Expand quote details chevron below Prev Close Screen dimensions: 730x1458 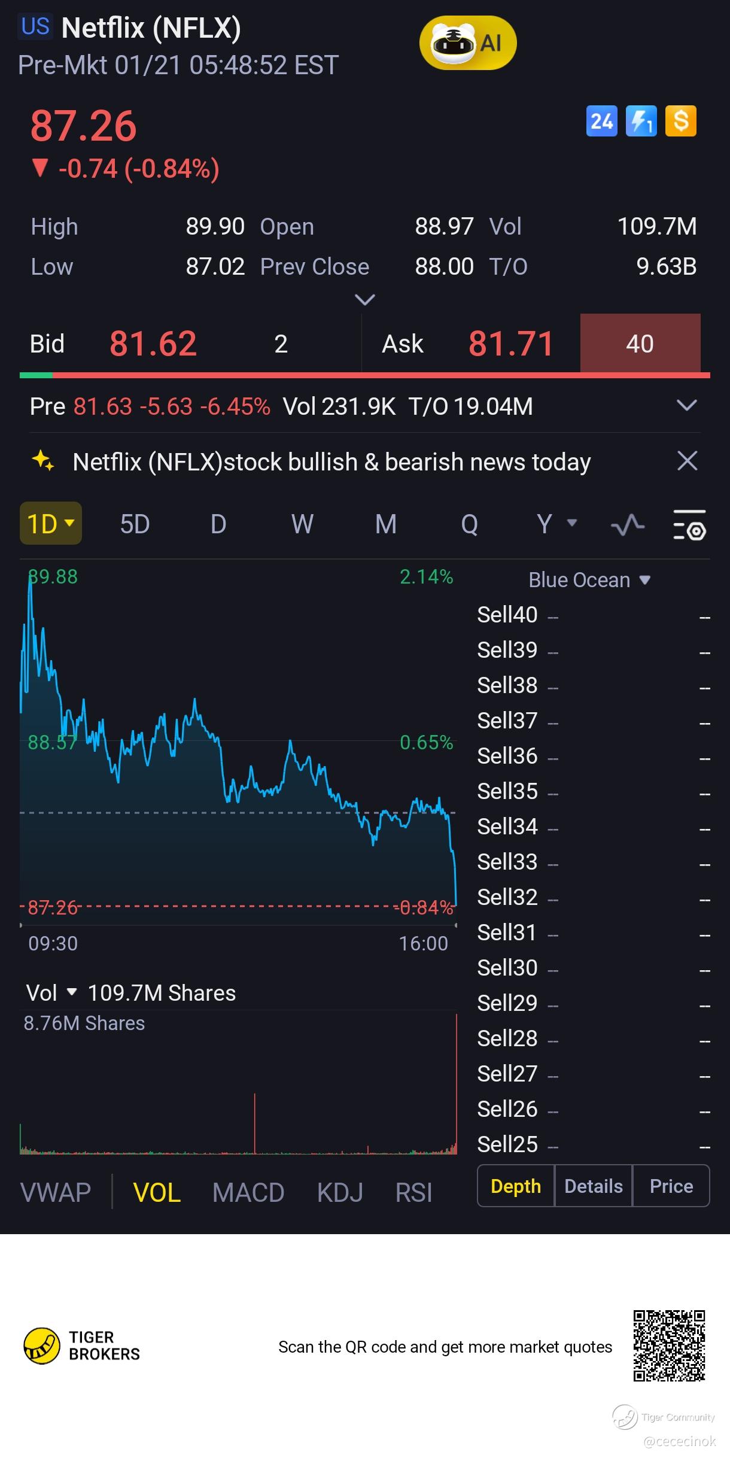(365, 299)
